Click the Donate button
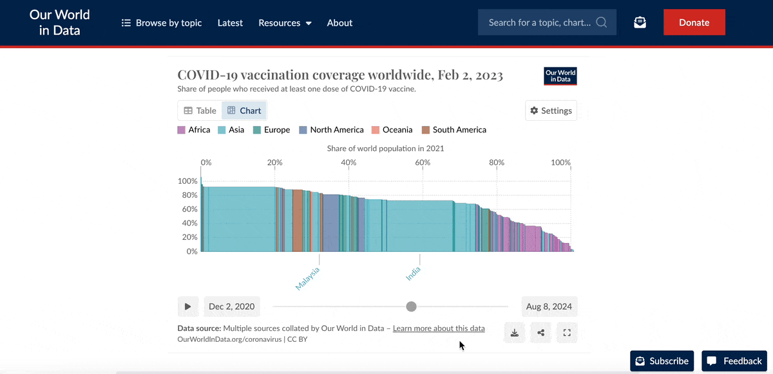This screenshot has height=374, width=773. click(x=694, y=21)
